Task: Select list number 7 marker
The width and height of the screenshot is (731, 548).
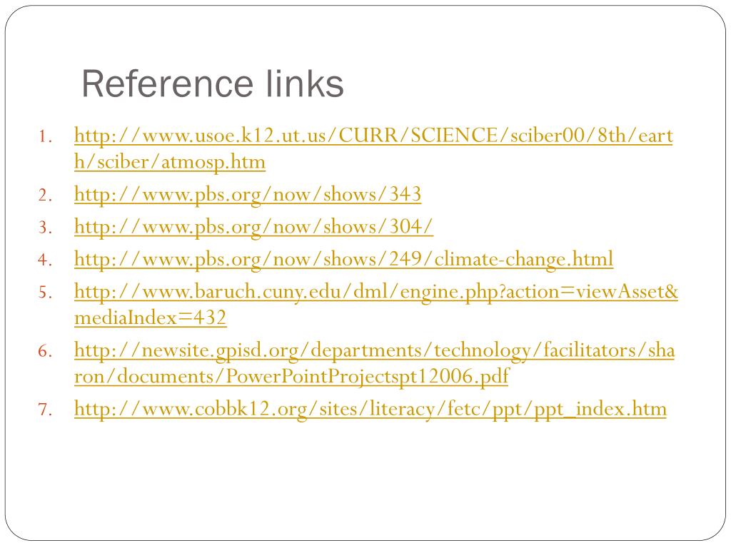Action: 45,410
